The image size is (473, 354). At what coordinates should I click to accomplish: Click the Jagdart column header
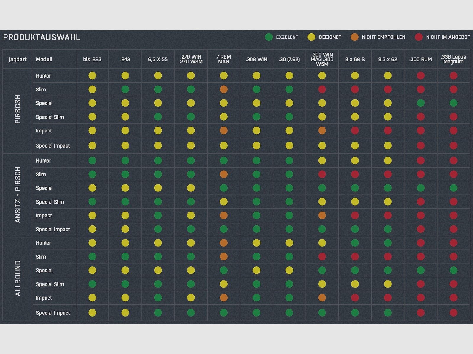tap(17, 59)
